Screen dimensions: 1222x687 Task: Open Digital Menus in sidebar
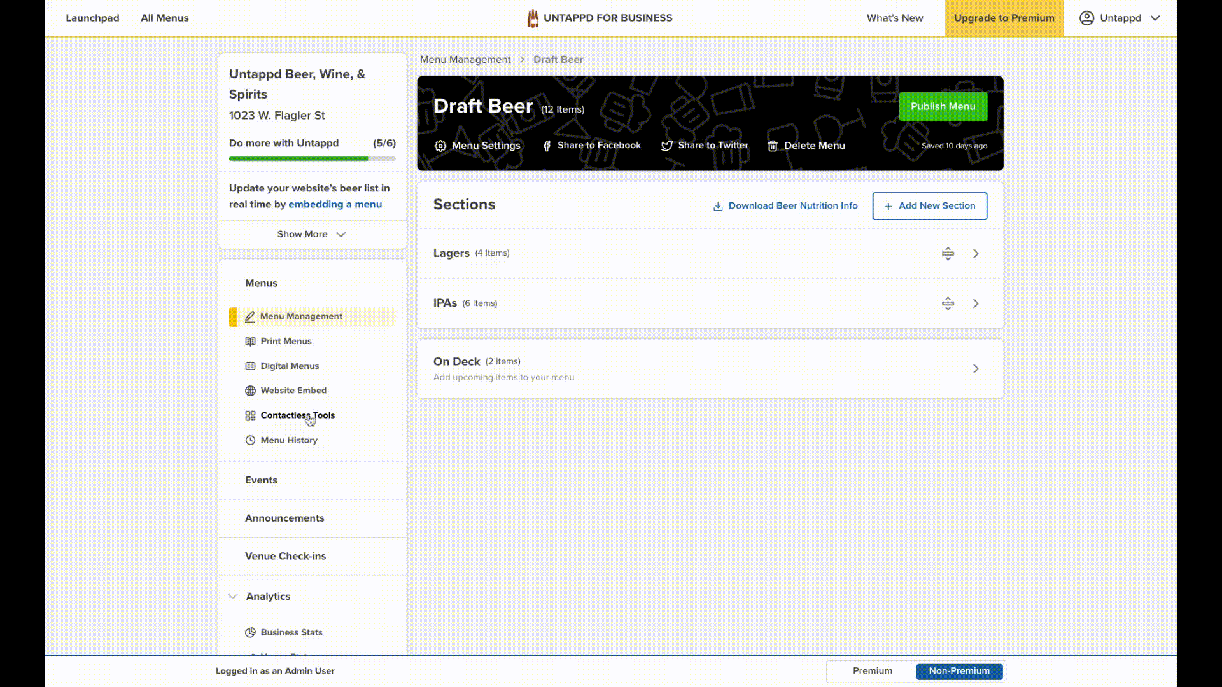tap(290, 366)
